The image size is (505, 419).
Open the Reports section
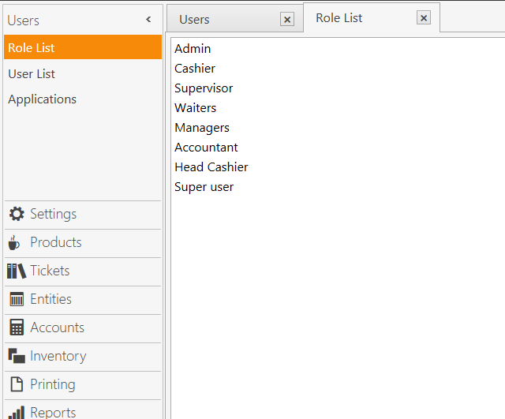pyautogui.click(x=83, y=410)
